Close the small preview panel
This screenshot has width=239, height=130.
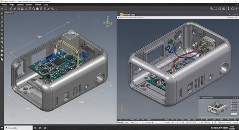click(238, 98)
